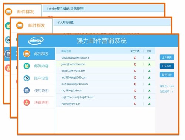
Task: Click the 暂停发送 button
Action: 167,75
